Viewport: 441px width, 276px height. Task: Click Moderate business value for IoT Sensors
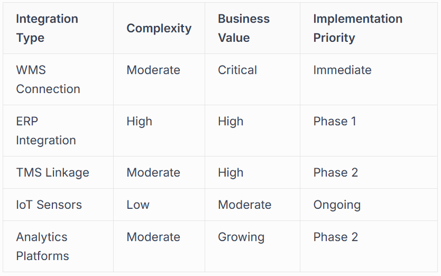pos(244,205)
